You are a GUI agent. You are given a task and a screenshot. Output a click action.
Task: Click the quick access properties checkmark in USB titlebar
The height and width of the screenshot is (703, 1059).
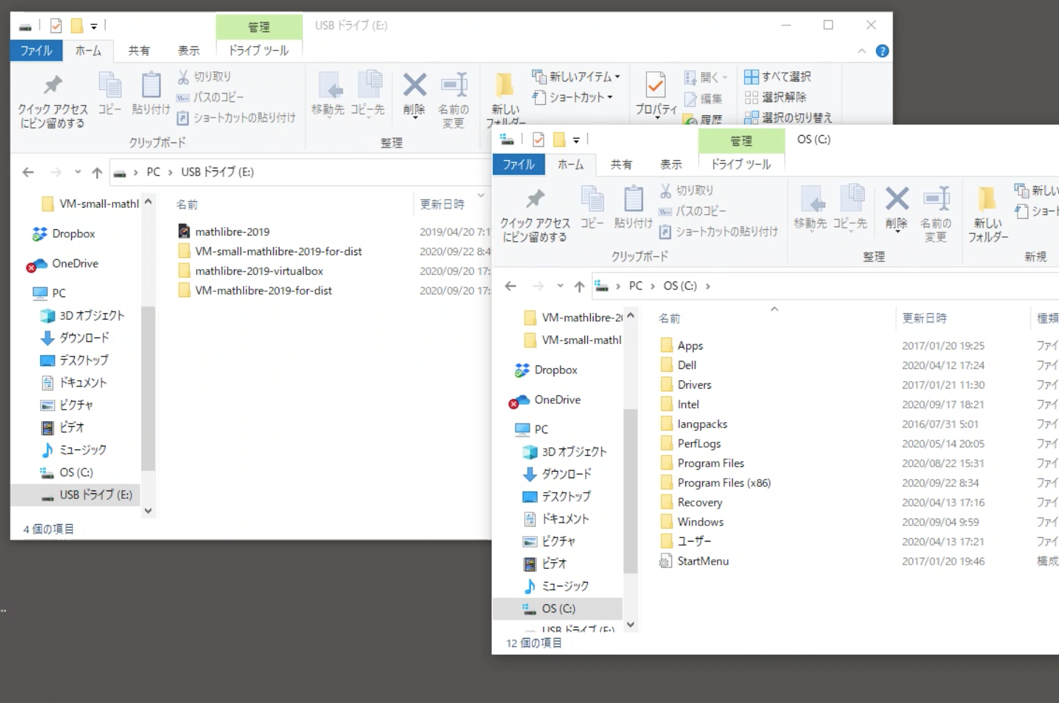tap(56, 26)
